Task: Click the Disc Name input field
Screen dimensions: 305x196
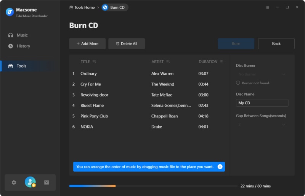Action: click(262, 103)
